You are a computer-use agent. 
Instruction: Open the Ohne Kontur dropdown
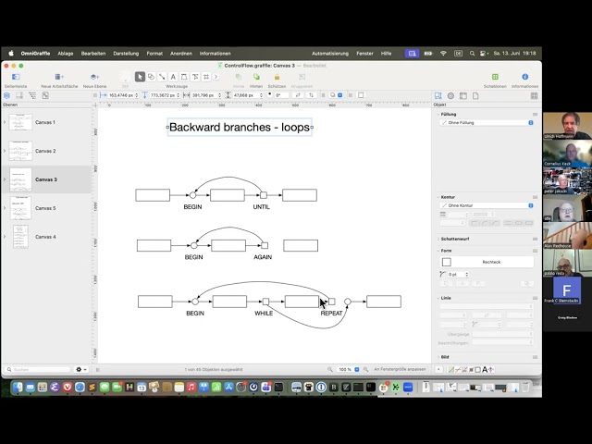pyautogui.click(x=487, y=205)
